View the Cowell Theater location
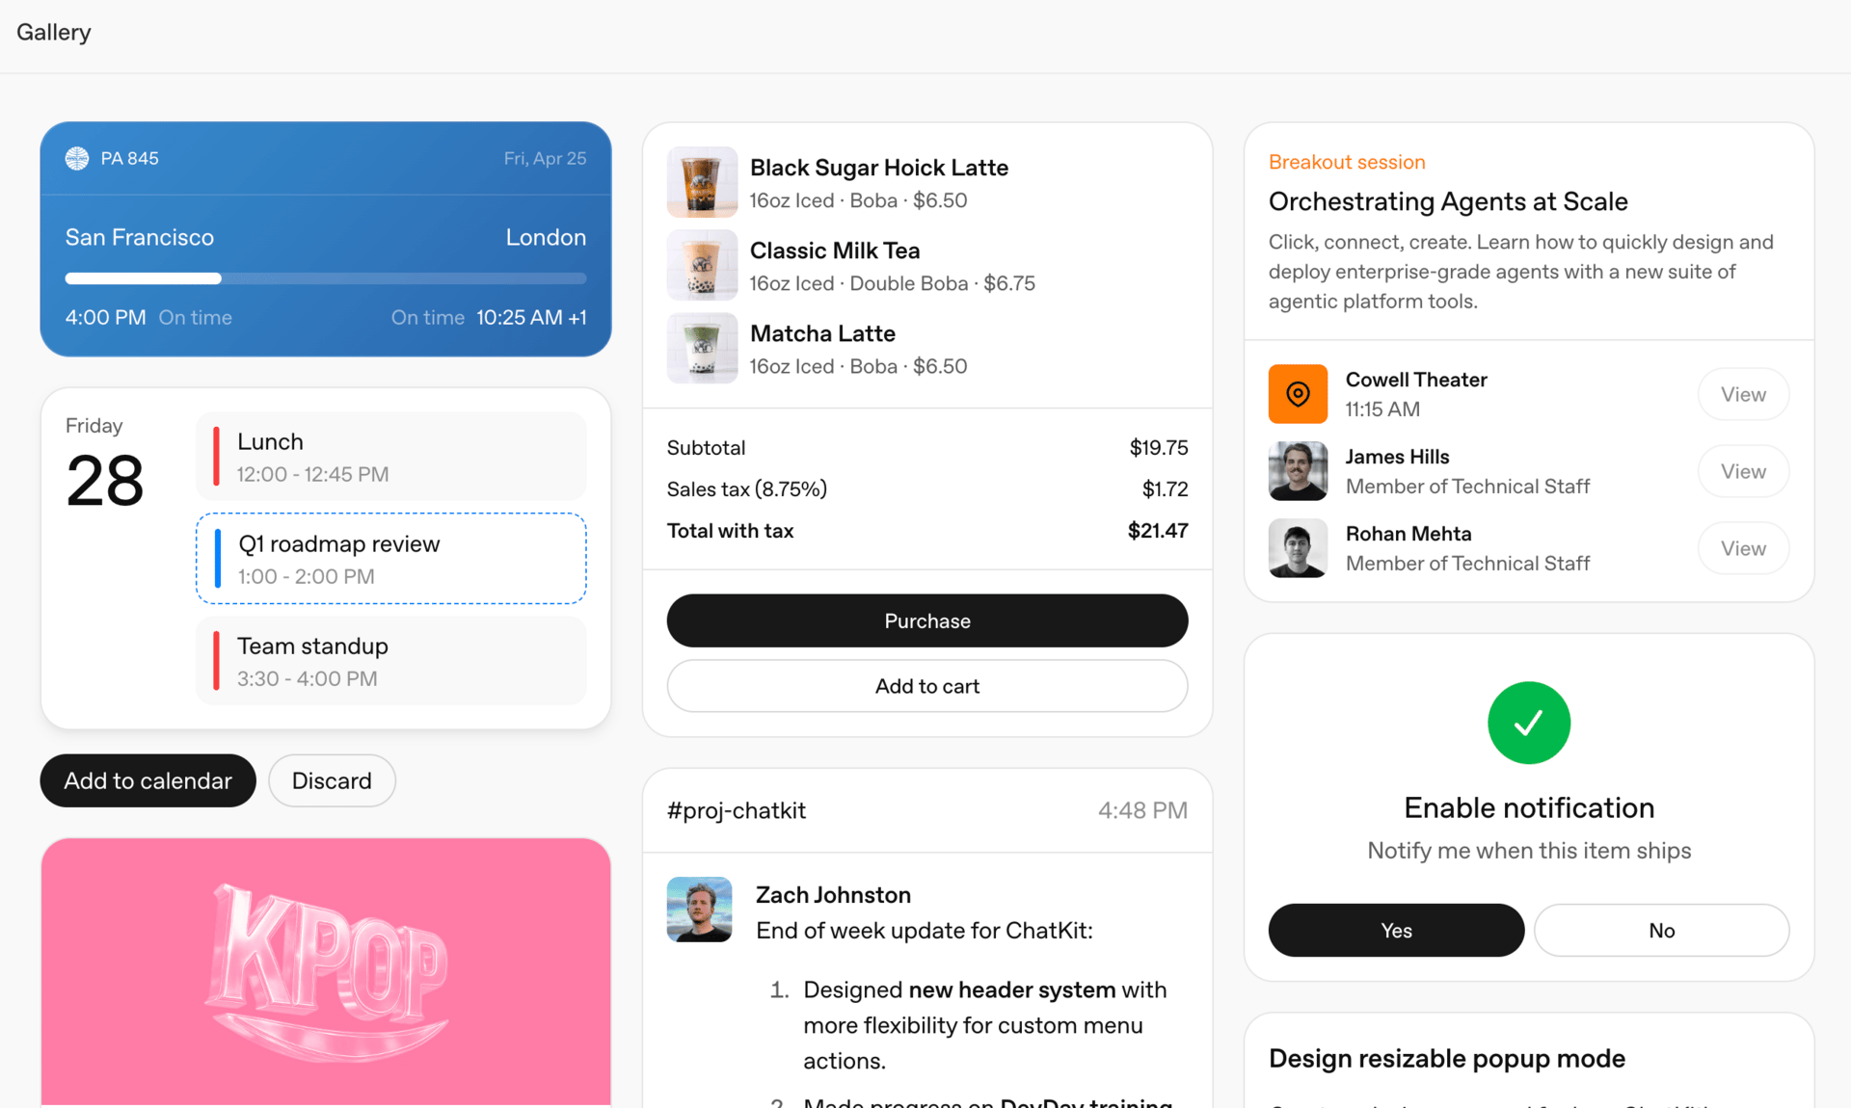Image resolution: width=1851 pixels, height=1108 pixels. pos(1742,394)
